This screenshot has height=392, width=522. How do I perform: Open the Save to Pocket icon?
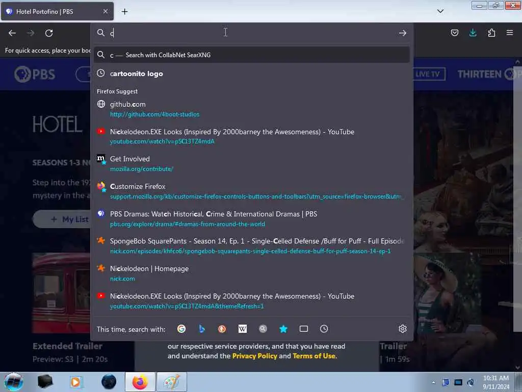(x=454, y=33)
